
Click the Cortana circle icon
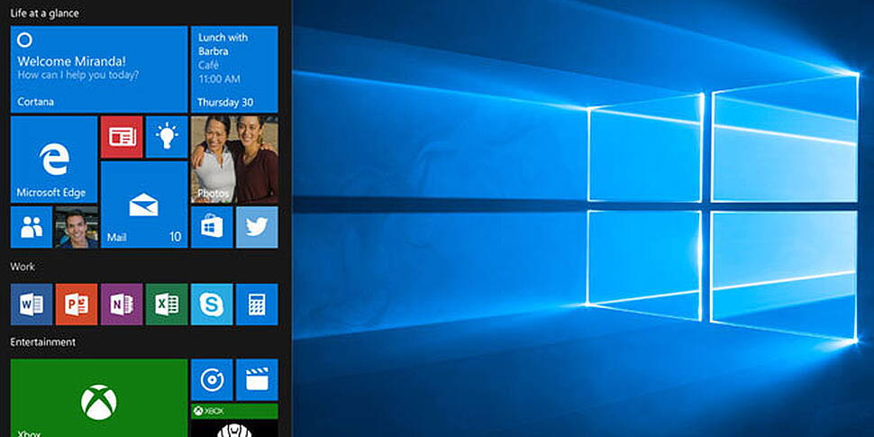[24, 40]
